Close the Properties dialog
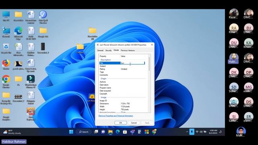 coord(152,45)
